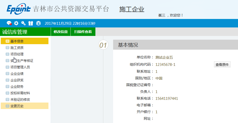Click the lifebuoy help icon
Image resolution: width=238 pixels, height=123 pixels.
pos(38,23)
